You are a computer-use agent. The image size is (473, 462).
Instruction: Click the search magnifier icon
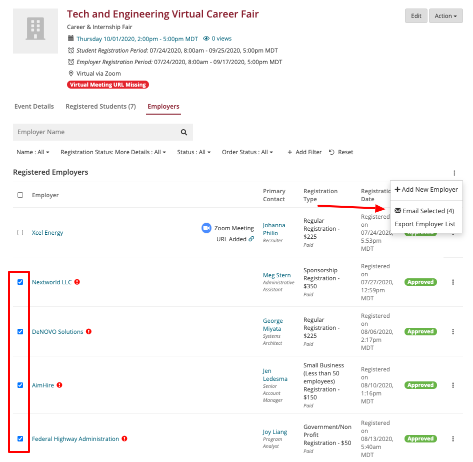(184, 133)
